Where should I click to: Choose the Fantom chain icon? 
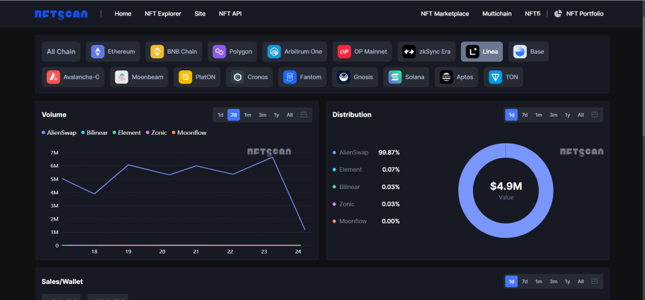pyautogui.click(x=290, y=77)
